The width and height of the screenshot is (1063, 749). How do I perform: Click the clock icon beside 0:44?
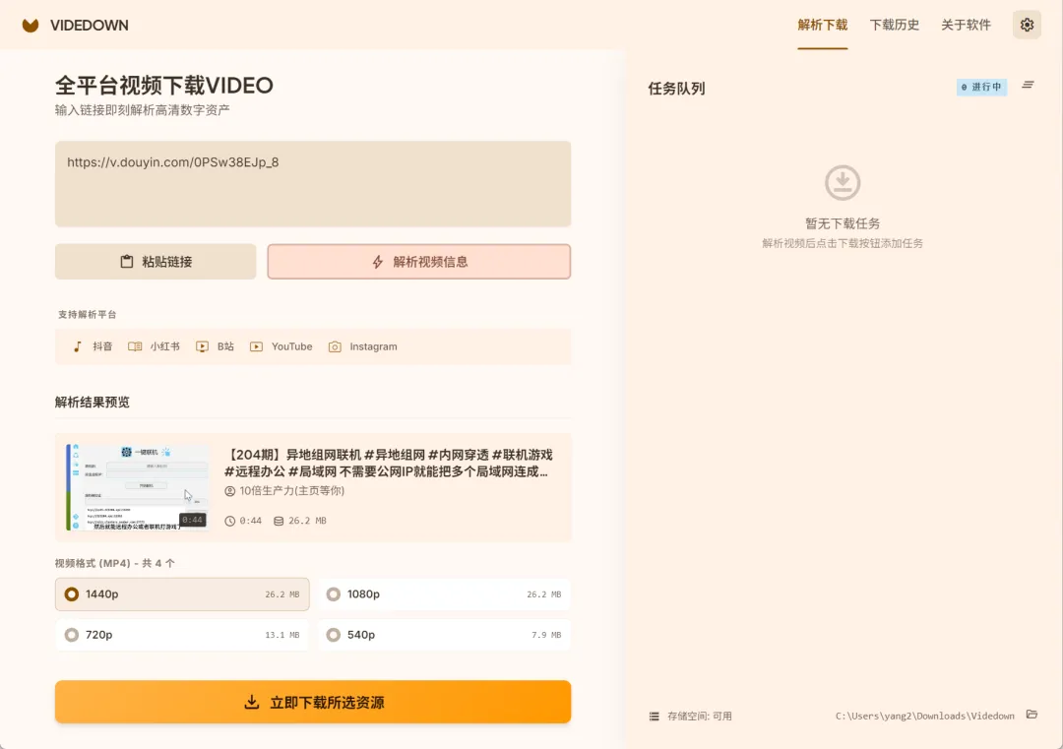[x=230, y=521]
